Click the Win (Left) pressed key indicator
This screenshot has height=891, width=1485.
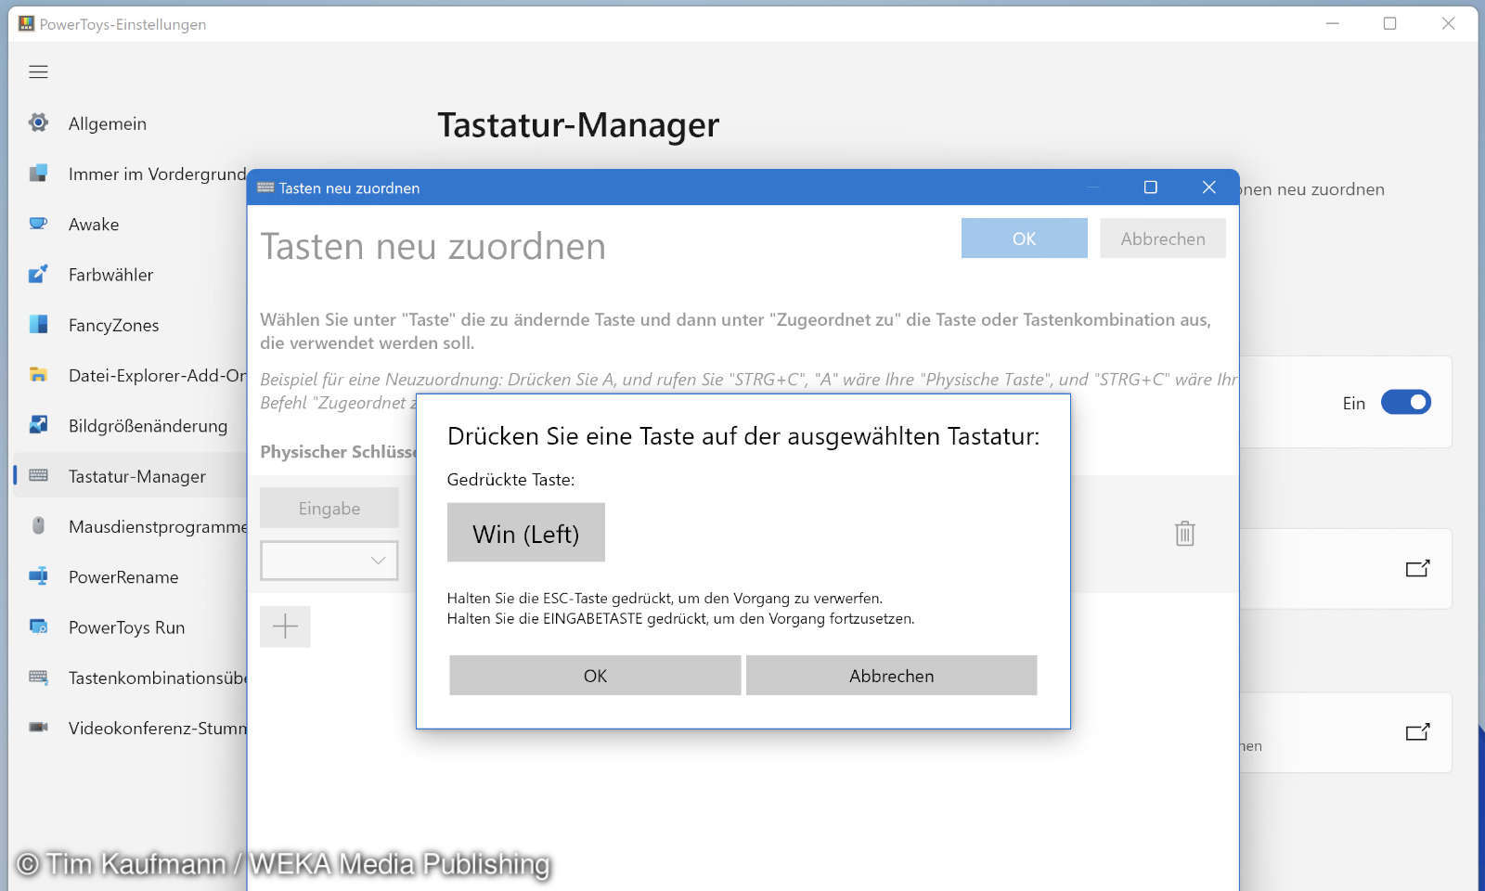[x=525, y=533]
